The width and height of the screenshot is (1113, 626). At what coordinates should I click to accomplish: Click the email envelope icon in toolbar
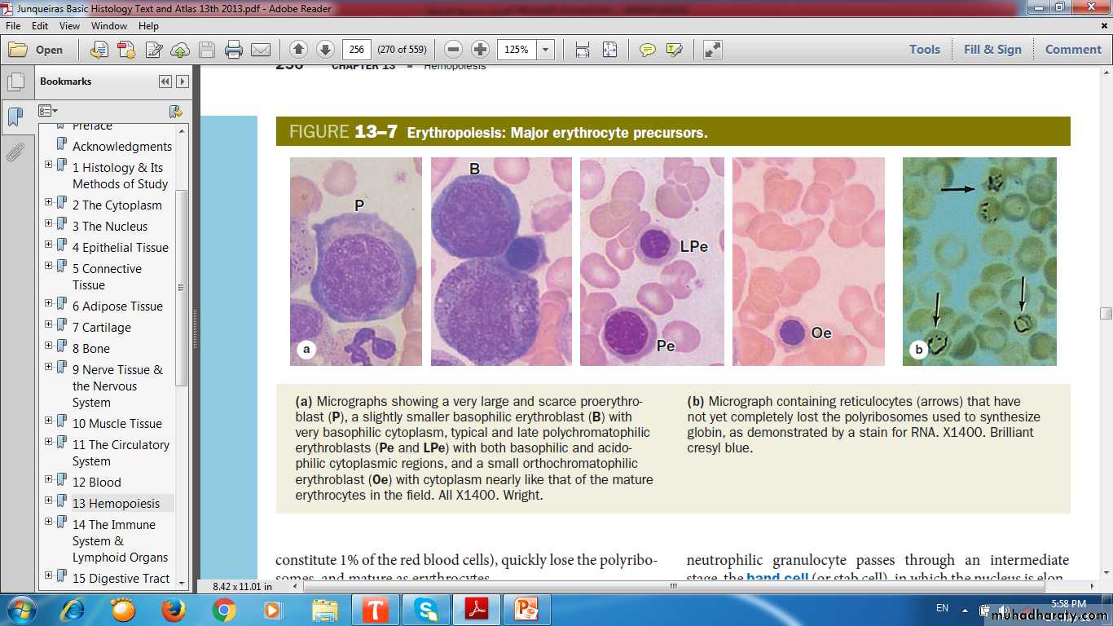pyautogui.click(x=261, y=50)
